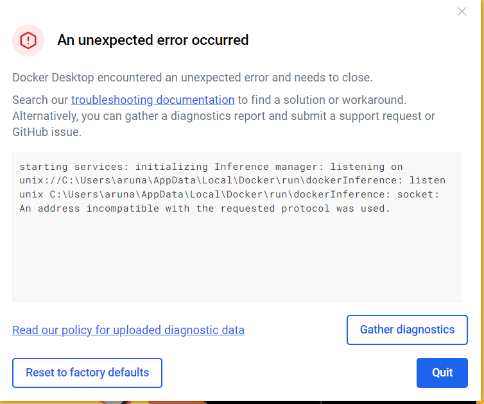Click the "GitHub issue" text
The image size is (484, 404).
coord(47,132)
